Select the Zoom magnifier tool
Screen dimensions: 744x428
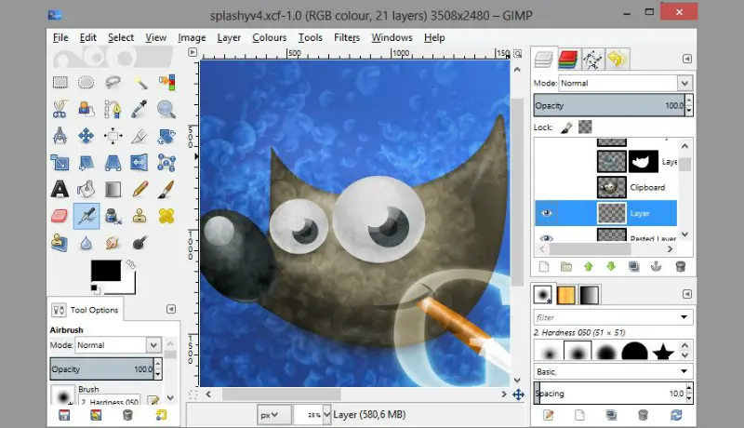pyautogui.click(x=166, y=109)
